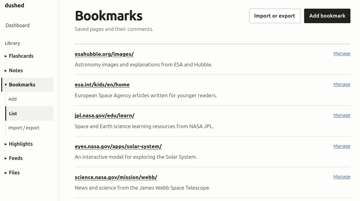Expand the Notes section in sidebar
The width and height of the screenshot is (360, 201).
tap(27, 70)
